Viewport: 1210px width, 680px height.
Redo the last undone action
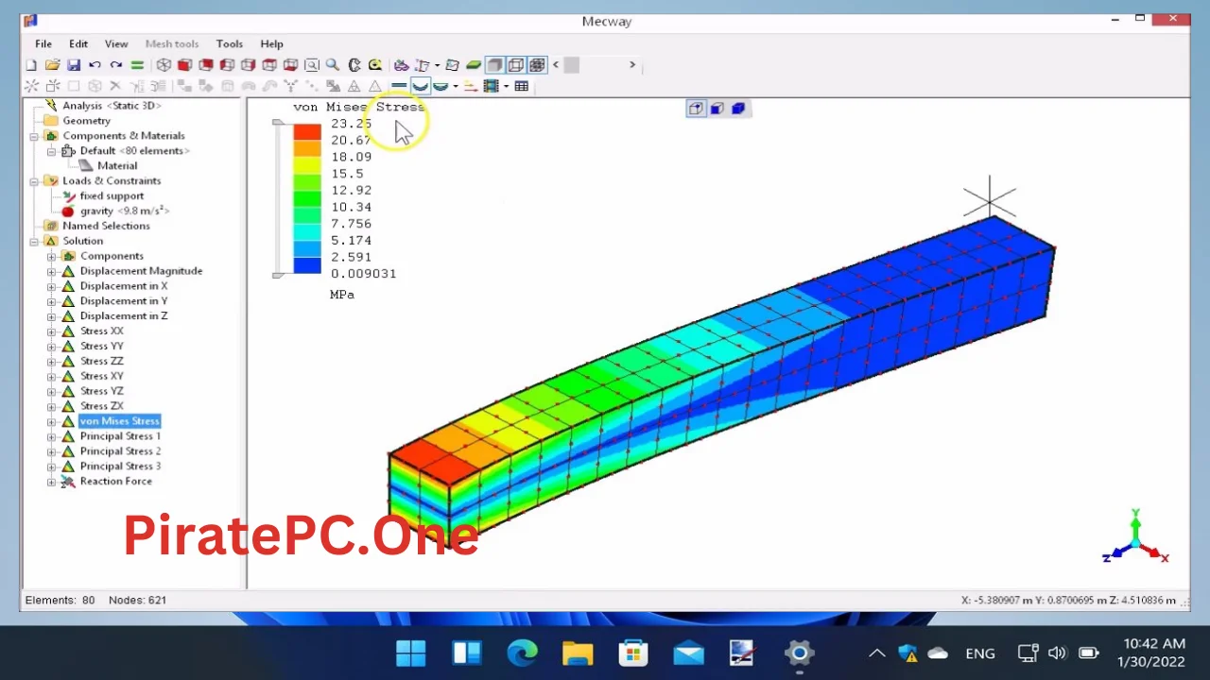point(116,65)
